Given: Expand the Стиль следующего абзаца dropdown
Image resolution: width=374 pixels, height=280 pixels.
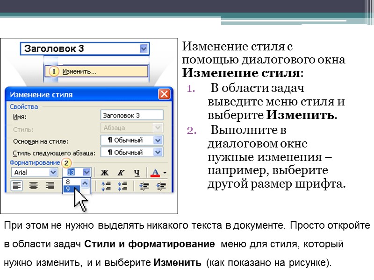Looking at the screenshot, I should (158, 152).
